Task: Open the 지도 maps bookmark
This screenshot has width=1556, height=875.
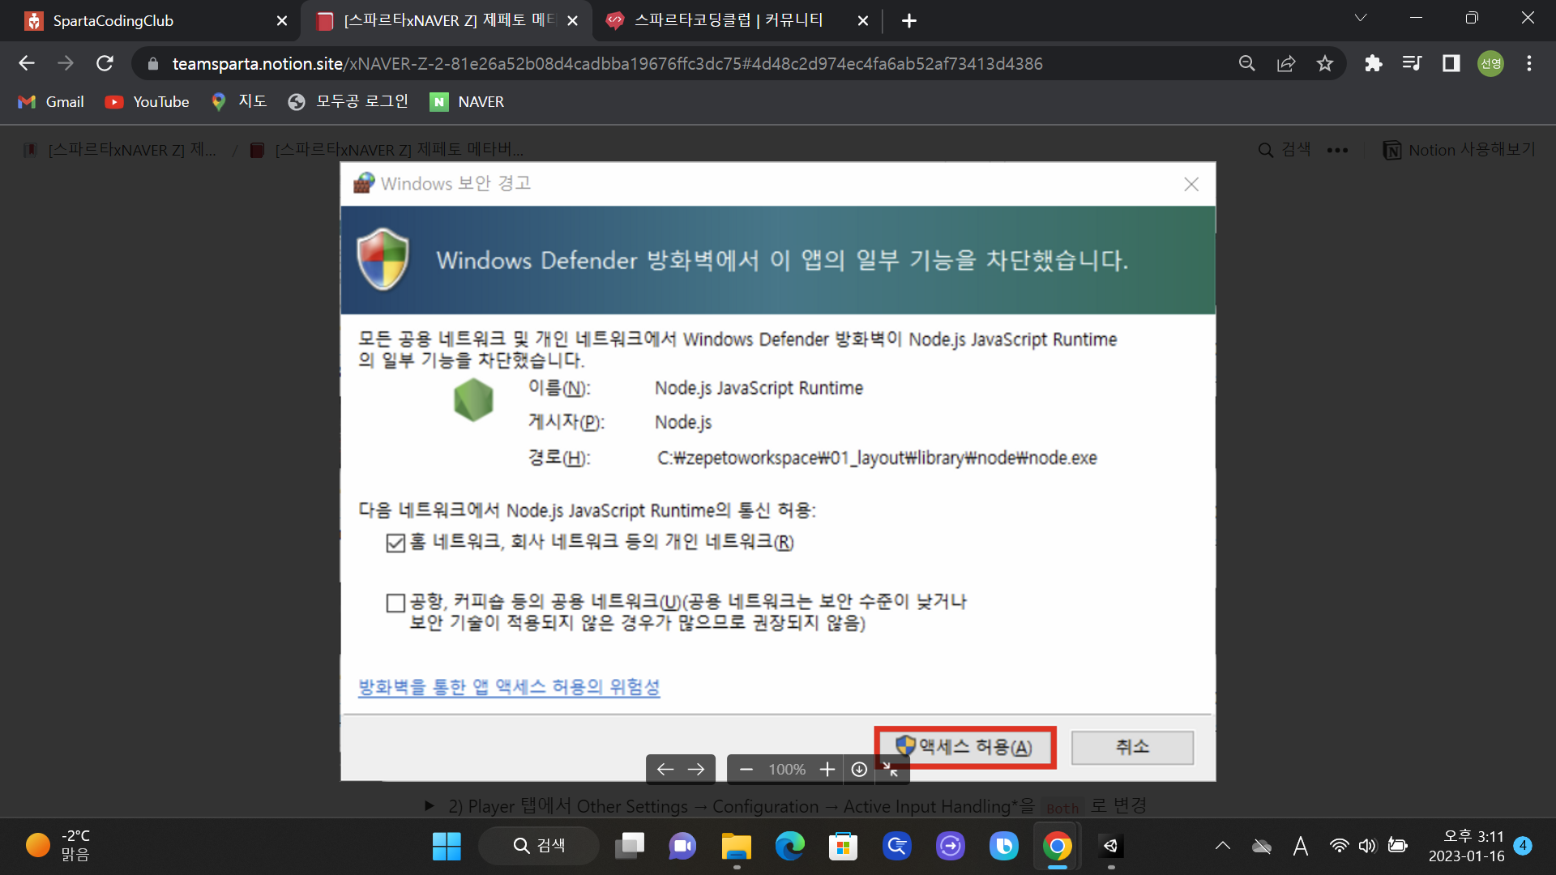Action: [238, 102]
